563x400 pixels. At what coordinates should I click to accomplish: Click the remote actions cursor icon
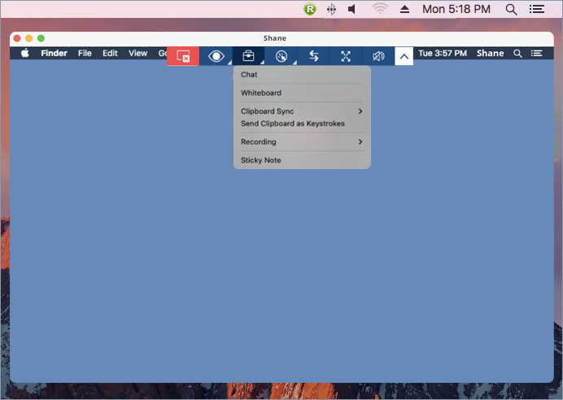click(x=281, y=56)
